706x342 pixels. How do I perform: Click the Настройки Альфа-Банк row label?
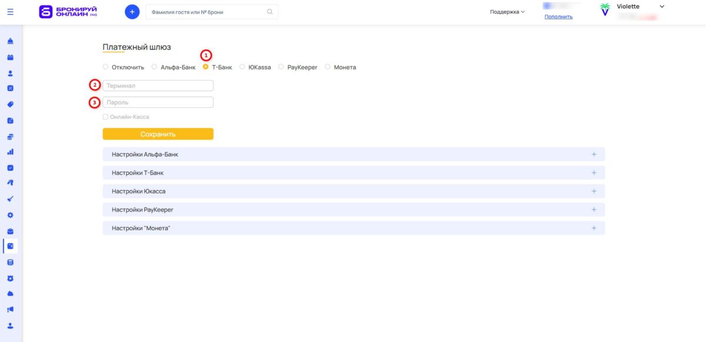[x=145, y=155]
